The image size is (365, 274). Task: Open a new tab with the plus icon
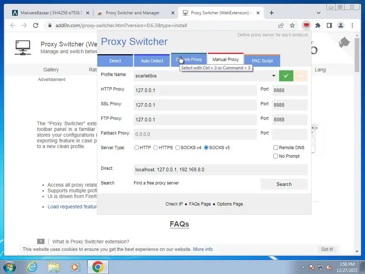coord(271,13)
